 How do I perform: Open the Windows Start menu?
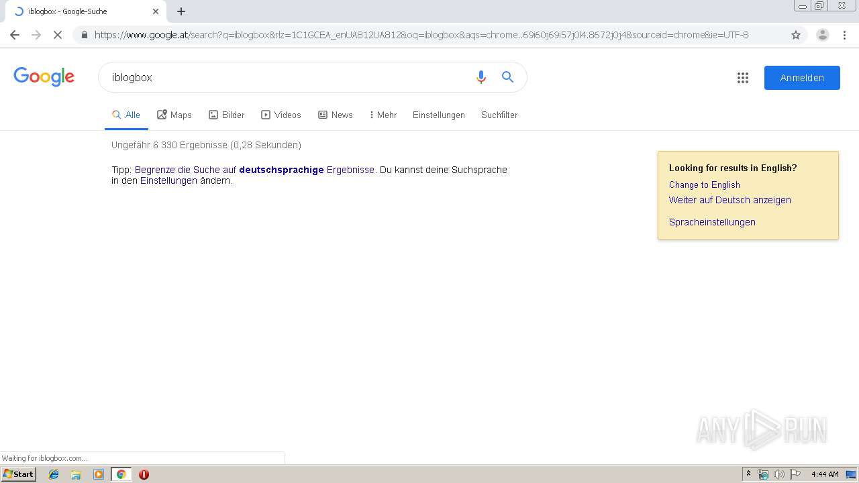[19, 474]
